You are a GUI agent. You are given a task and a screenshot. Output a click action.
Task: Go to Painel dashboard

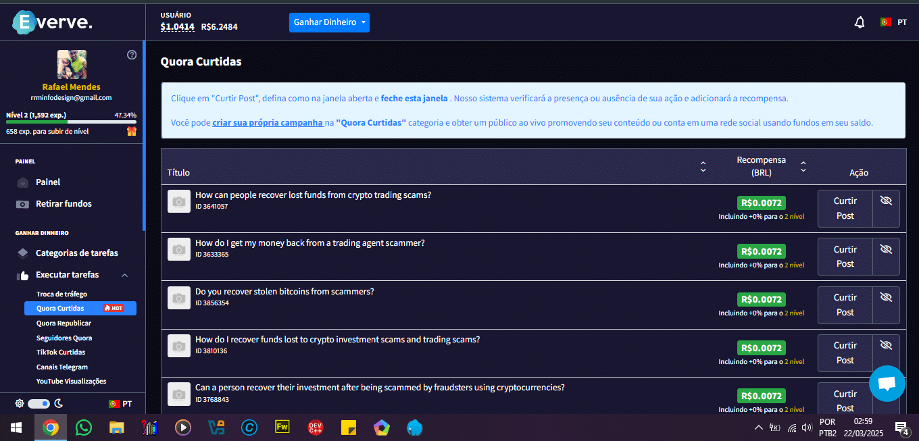48,182
